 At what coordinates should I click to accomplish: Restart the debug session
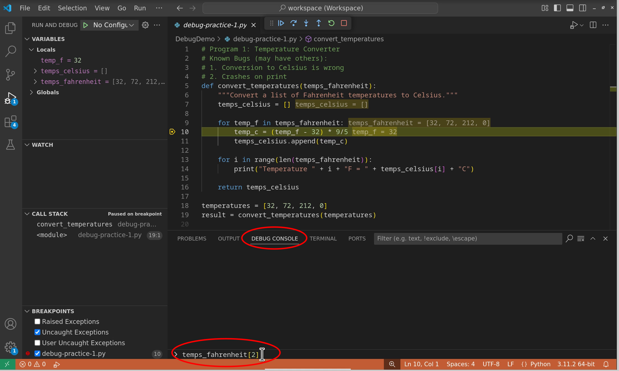point(331,23)
